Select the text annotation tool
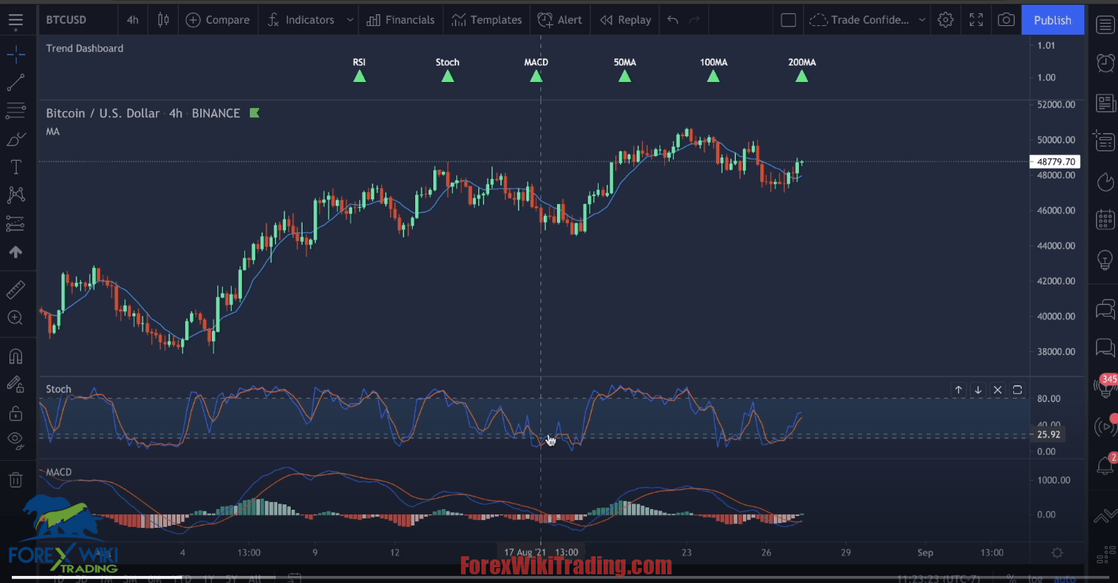 pos(16,166)
